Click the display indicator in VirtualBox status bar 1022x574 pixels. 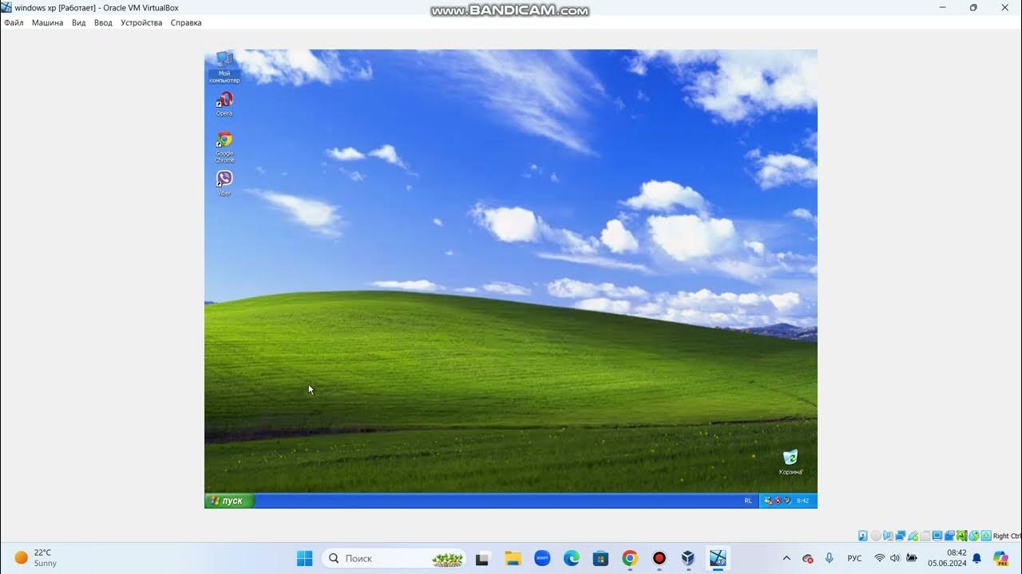(937, 536)
